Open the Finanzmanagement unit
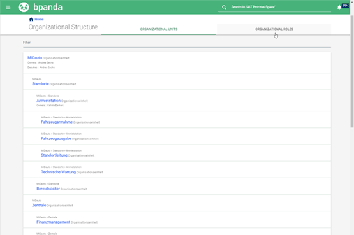Viewport: 354px width, 235px height. point(54,222)
